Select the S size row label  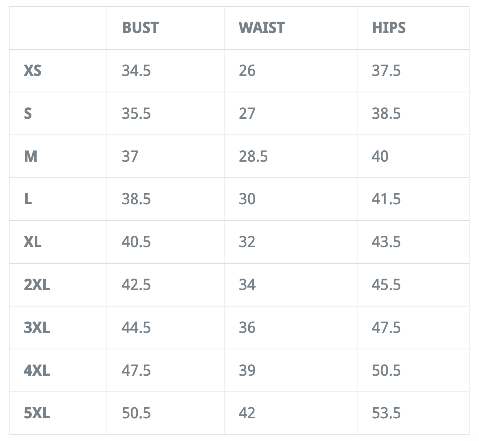point(28,113)
